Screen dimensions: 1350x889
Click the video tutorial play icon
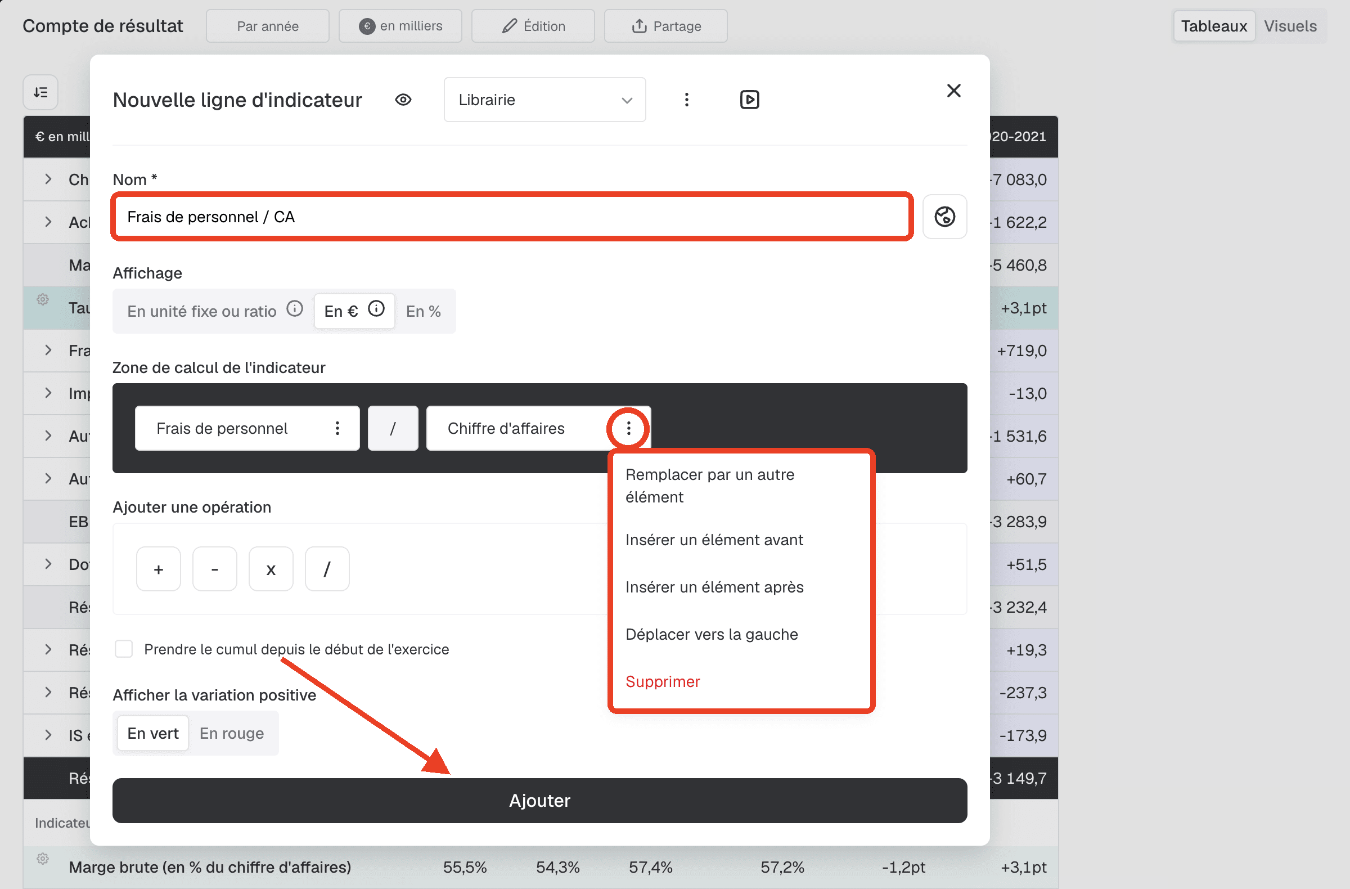749,100
